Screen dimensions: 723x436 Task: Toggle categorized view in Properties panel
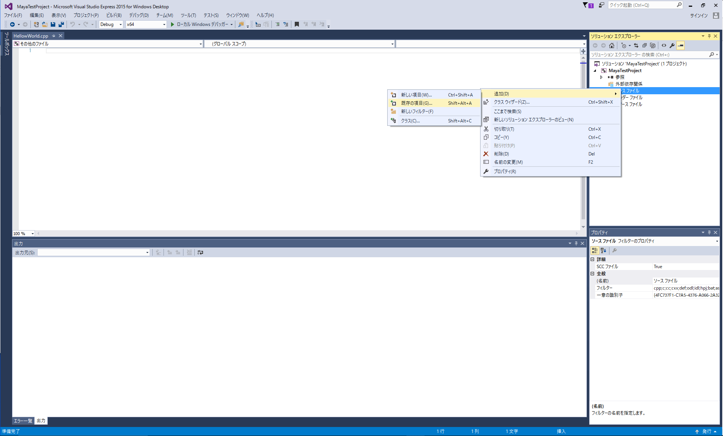[x=594, y=250]
